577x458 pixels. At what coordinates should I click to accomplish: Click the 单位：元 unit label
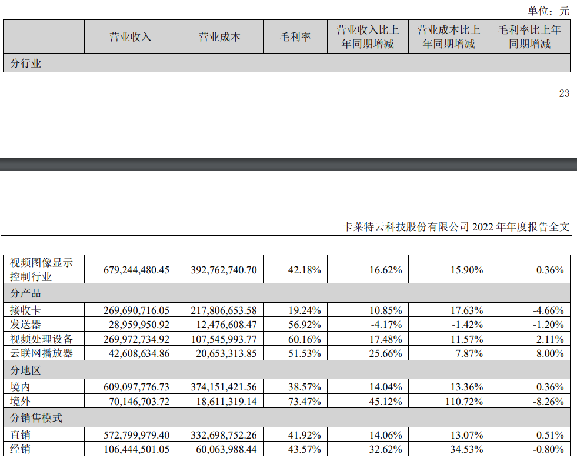coord(549,11)
